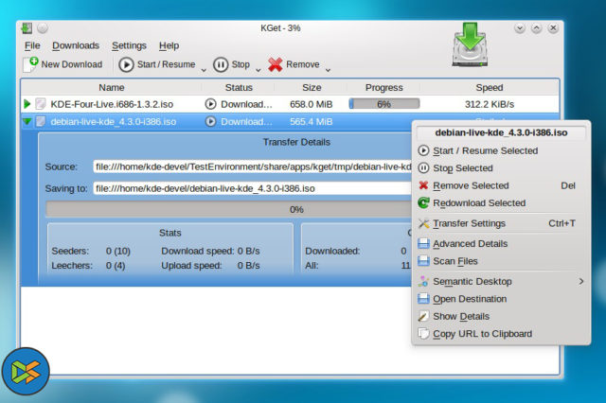Open Transfer Settings in context menu
The image size is (606, 403).
point(469,224)
